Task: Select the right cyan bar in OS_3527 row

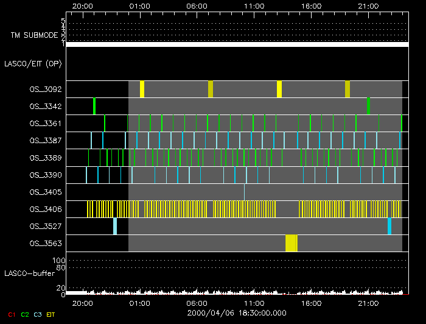Action: (389, 226)
